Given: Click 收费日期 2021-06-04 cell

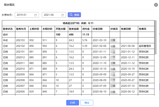Looking at the screenshot, I should pos(128,46).
